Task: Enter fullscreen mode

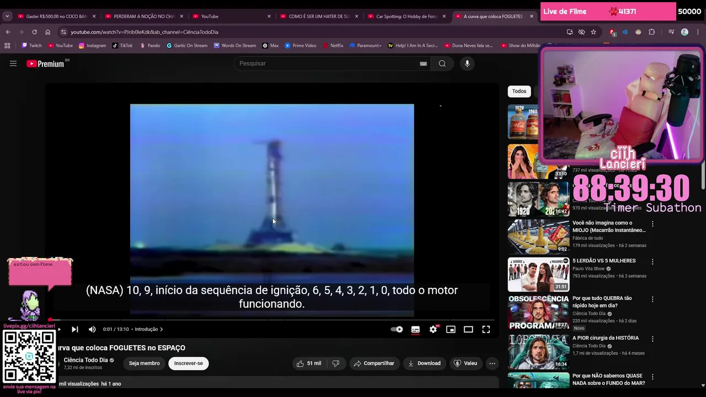Action: coord(486,329)
